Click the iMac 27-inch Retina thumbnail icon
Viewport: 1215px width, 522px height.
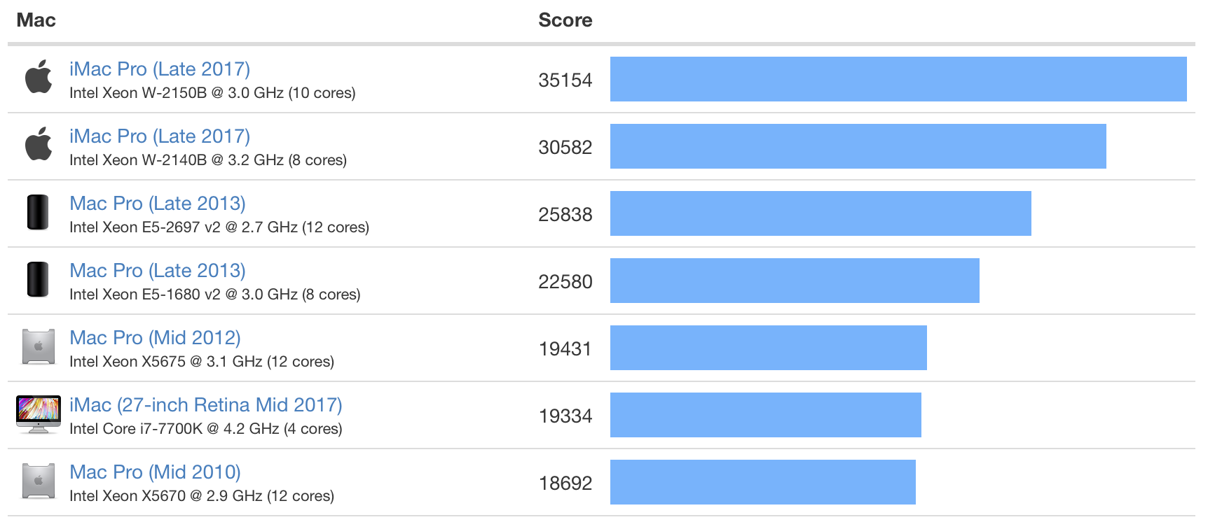click(x=39, y=414)
